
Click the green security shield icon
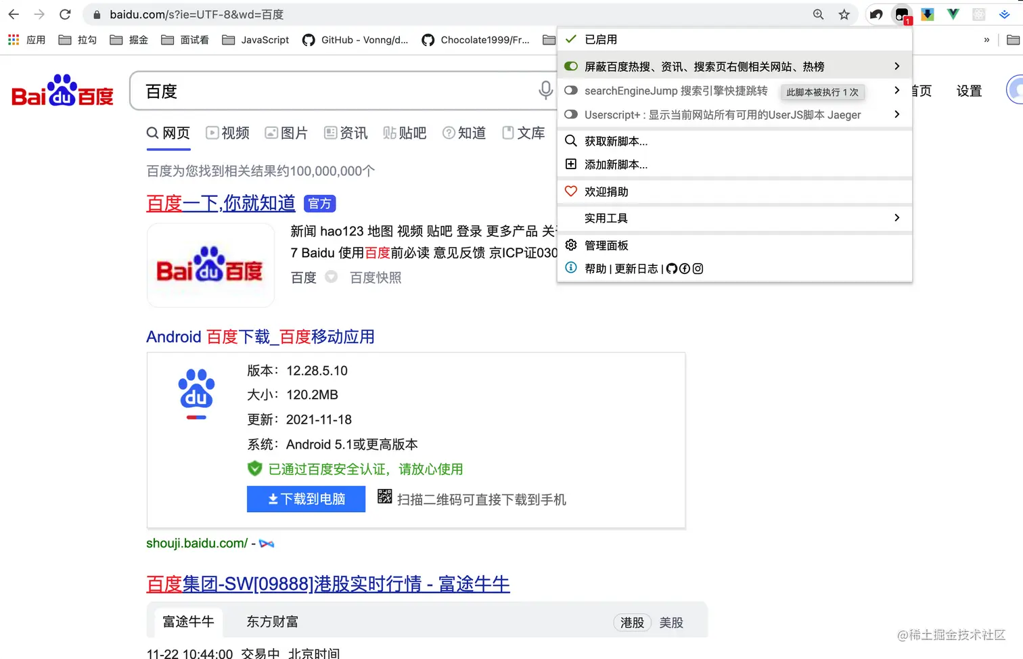coord(255,468)
